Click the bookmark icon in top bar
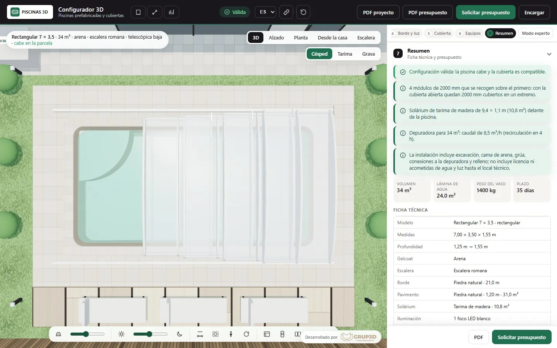Screen dimensions: 557x348 [x=138, y=12]
